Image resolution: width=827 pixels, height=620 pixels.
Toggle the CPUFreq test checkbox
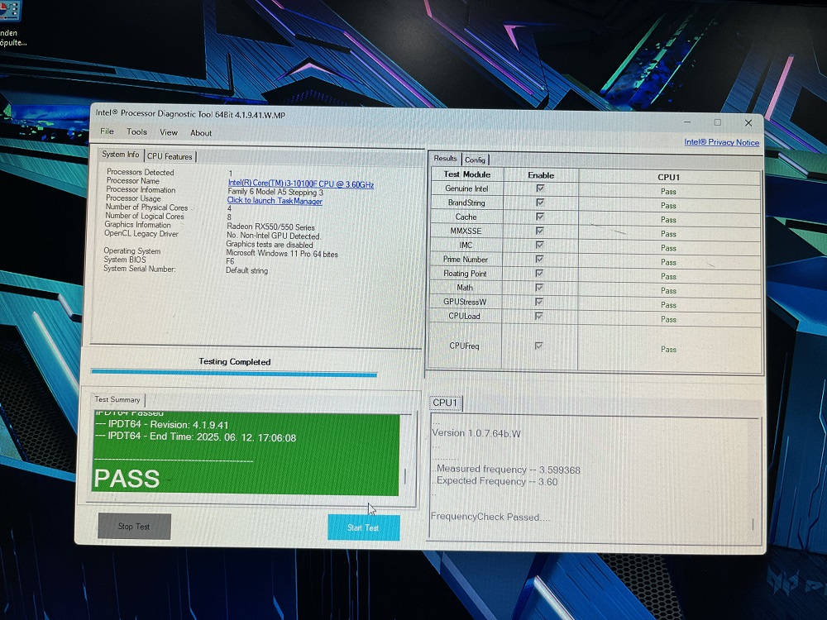click(538, 346)
